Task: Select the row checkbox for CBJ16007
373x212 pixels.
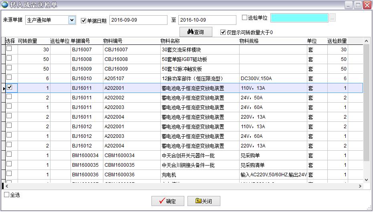Action: click(x=9, y=48)
